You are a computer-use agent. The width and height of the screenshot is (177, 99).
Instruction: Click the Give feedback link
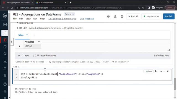(87, 19)
